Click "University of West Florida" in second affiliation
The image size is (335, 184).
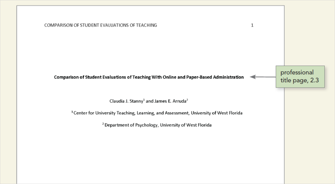click(x=186, y=125)
